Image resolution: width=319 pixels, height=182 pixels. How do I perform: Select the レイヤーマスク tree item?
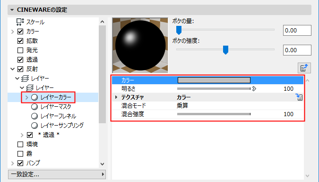coord(56,107)
